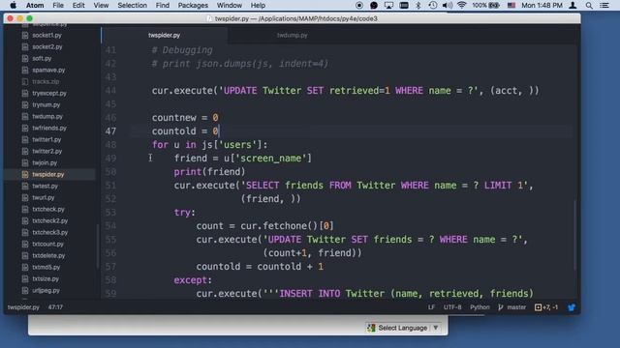Open txtcheck3.py in the tree view

point(49,232)
